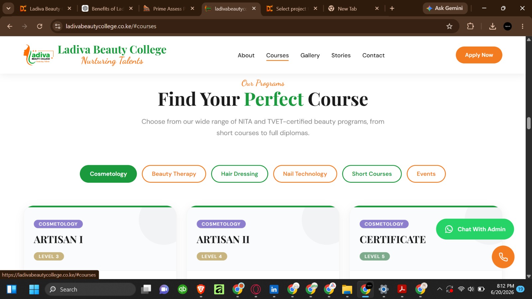Open File Explorer from the taskbar

click(x=347, y=289)
